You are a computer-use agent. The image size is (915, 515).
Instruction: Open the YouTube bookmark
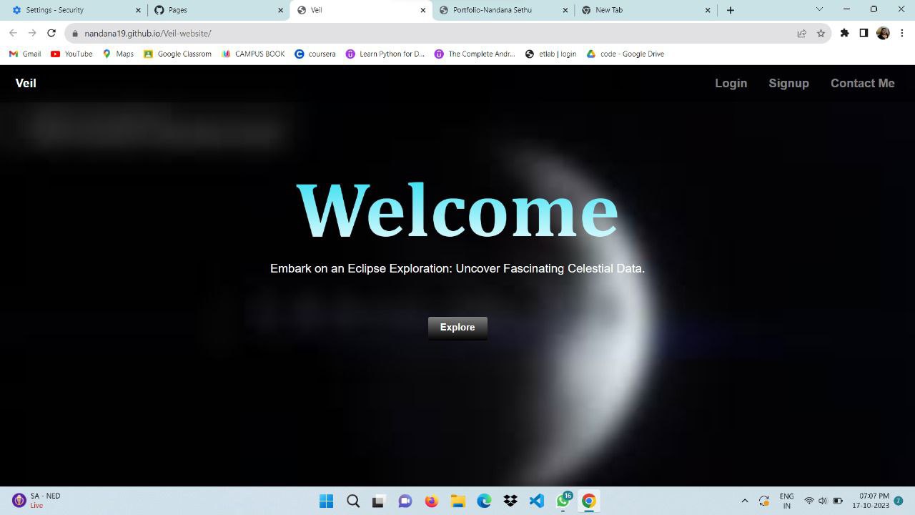click(71, 54)
